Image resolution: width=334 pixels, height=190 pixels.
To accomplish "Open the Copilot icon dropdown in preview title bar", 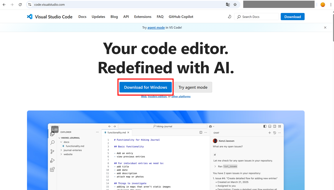I will [x=212, y=126].
